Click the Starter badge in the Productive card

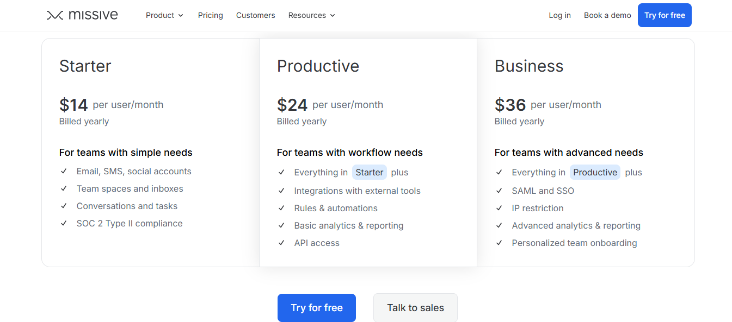point(369,172)
